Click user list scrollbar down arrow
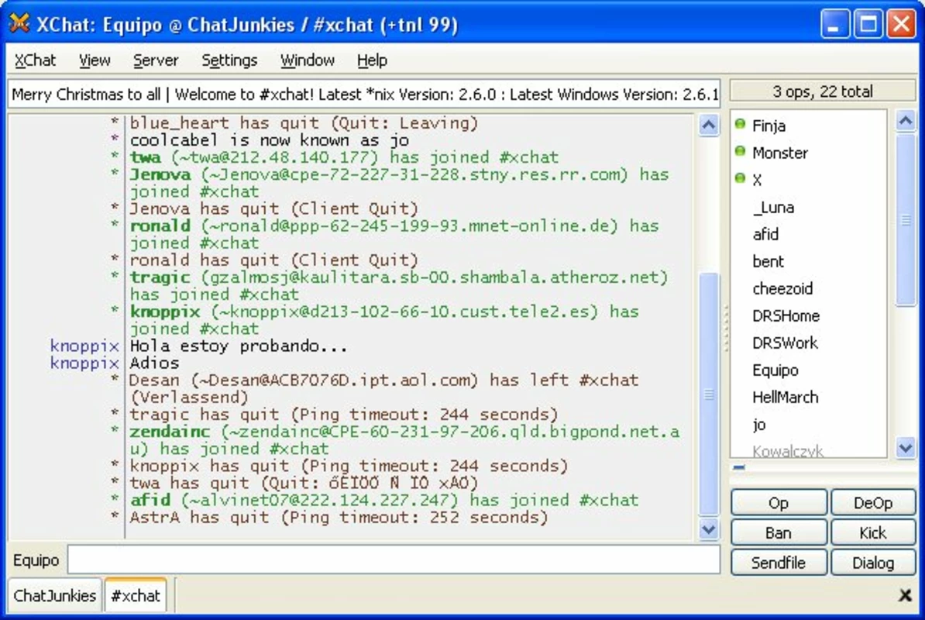925x620 pixels. point(906,447)
